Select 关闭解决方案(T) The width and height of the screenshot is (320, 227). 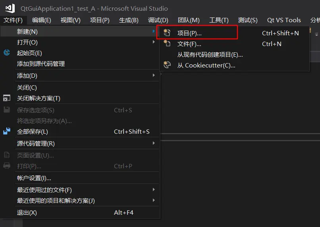80,98
